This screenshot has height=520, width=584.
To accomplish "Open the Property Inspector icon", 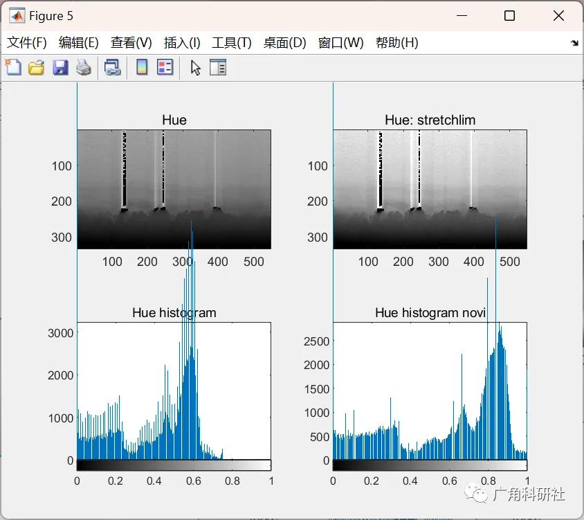I will (218, 67).
